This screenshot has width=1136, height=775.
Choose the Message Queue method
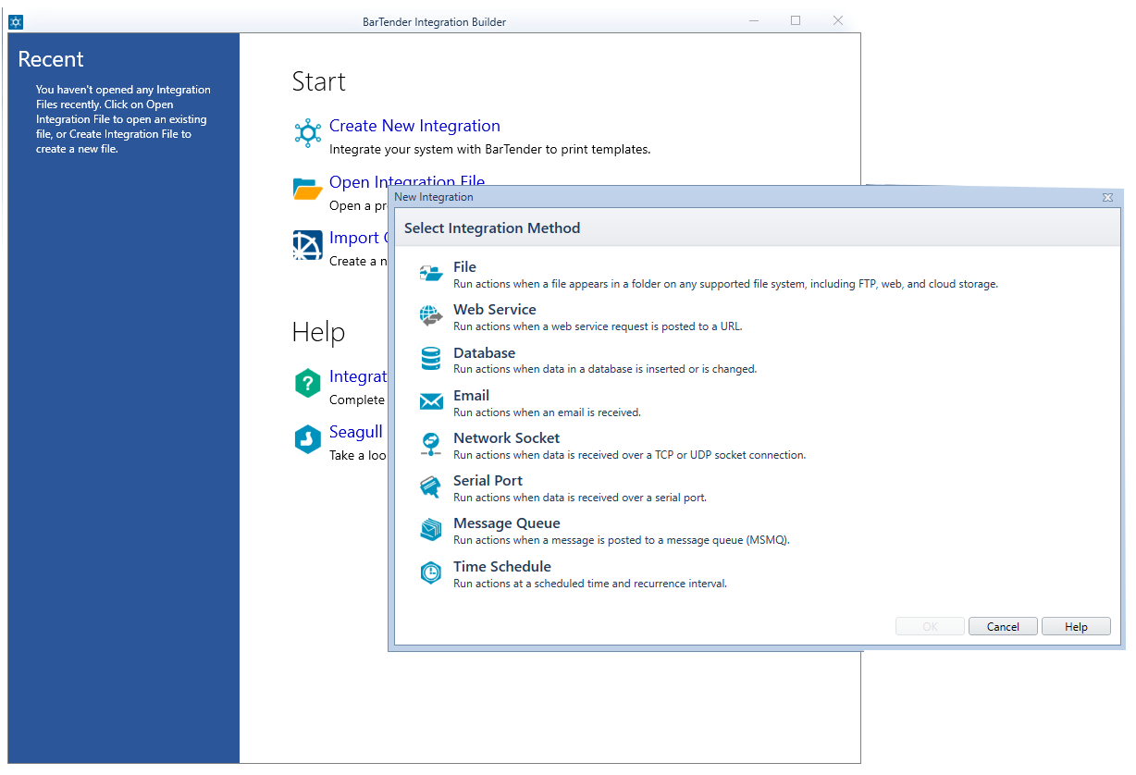point(506,523)
